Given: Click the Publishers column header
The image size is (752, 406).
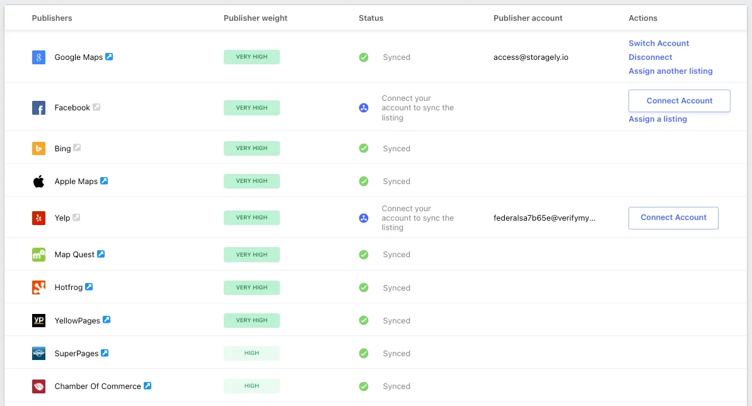Looking at the screenshot, I should coord(52,18).
